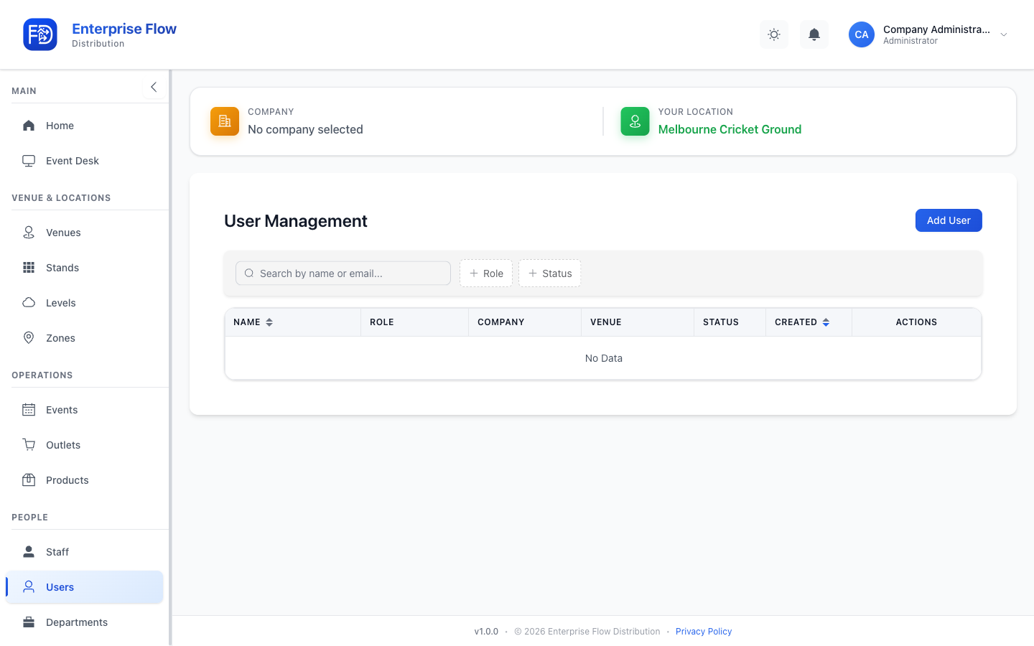Screen dimensions: 1034x646
Task: Open the Venues menu item
Action: 85,233
